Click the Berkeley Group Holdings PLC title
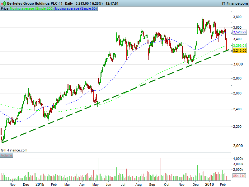249x187 pixels. point(34,3)
